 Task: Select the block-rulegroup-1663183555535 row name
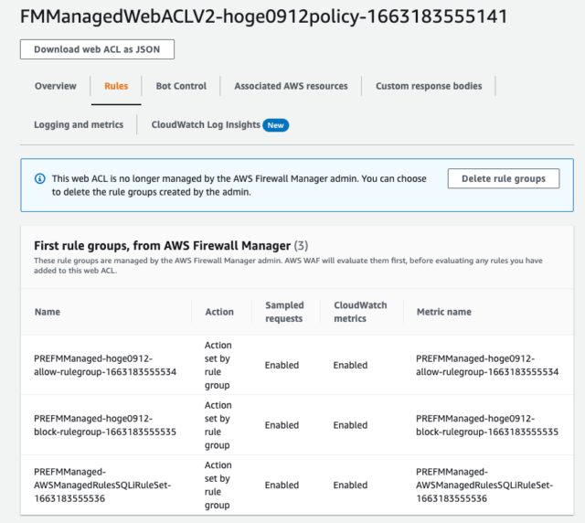pyautogui.click(x=105, y=425)
